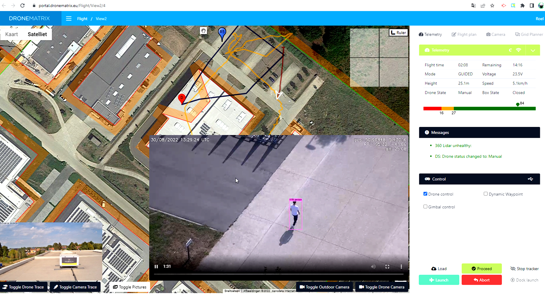Image resolution: width=545 pixels, height=296 pixels.
Task: Click the Proceed button
Action: pos(481,268)
